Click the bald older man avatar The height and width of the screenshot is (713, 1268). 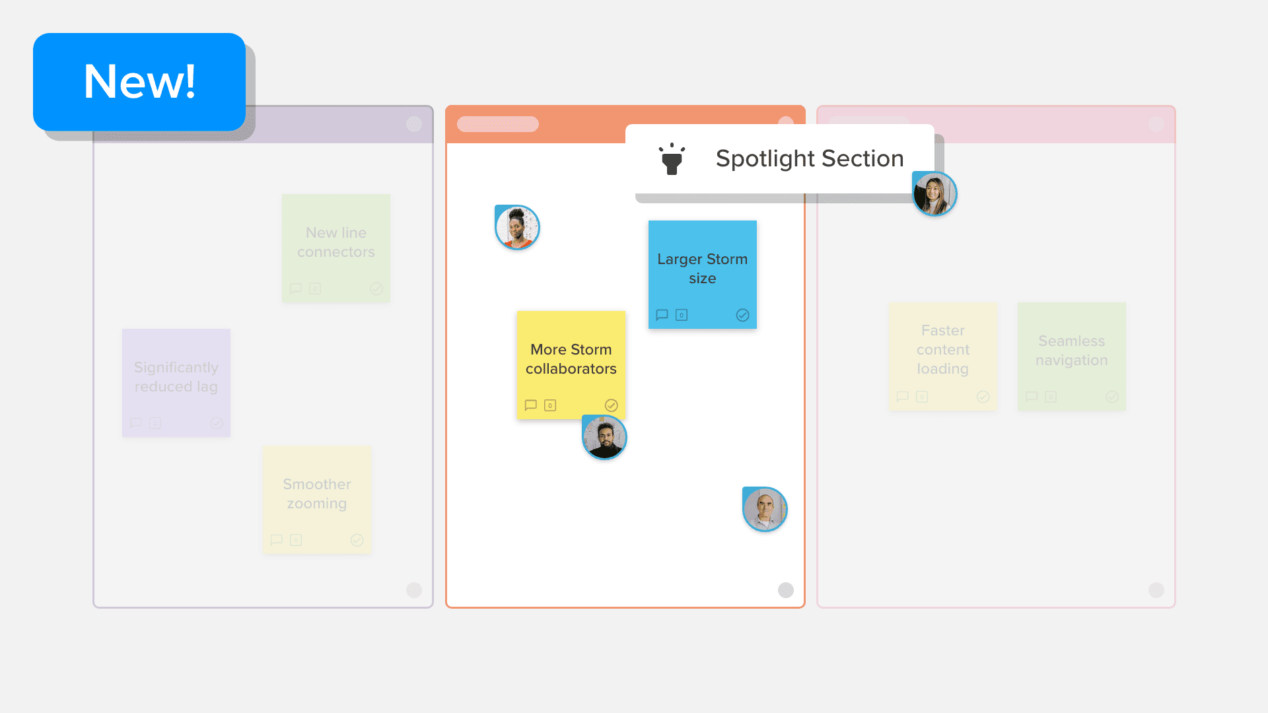point(765,509)
